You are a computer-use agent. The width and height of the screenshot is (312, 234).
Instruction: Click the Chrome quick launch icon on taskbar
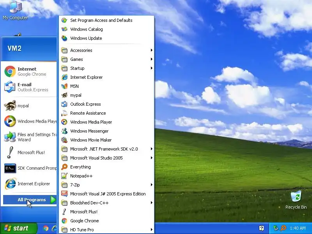point(46,228)
